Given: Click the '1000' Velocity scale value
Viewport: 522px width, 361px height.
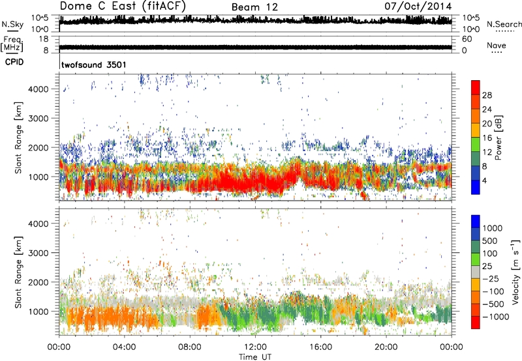Looking at the screenshot, I should click(493, 228).
